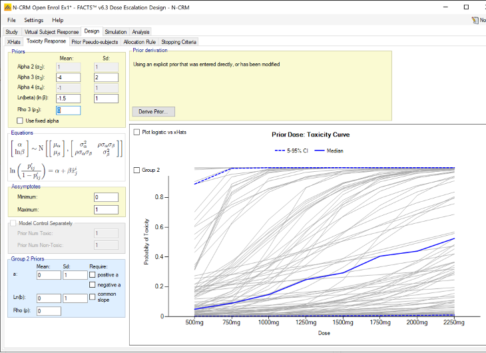Click the warning icon at top right
The width and height of the screenshot is (486, 353).
(473, 20)
